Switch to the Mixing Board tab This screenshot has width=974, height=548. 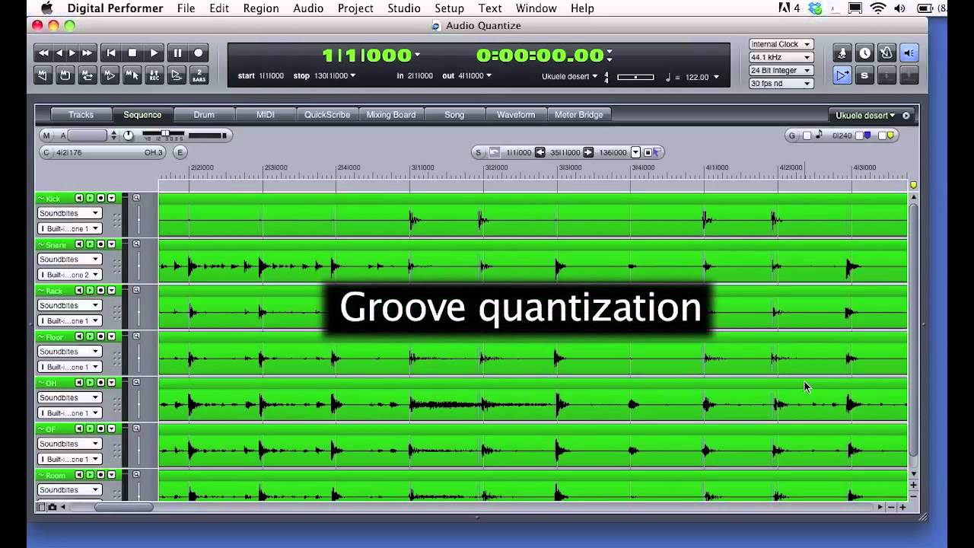tap(391, 115)
